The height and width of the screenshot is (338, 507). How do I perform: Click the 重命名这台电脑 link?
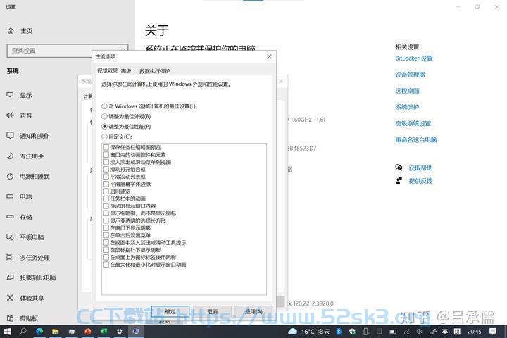point(416,139)
